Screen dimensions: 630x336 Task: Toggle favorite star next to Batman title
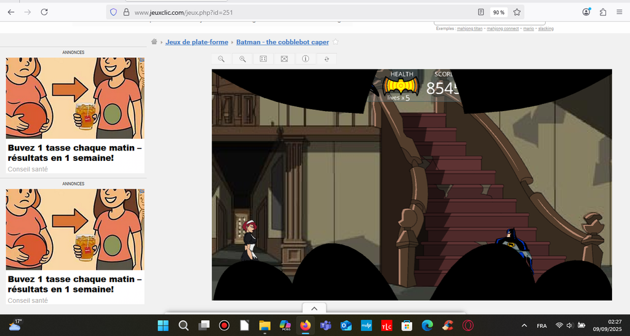point(335,42)
